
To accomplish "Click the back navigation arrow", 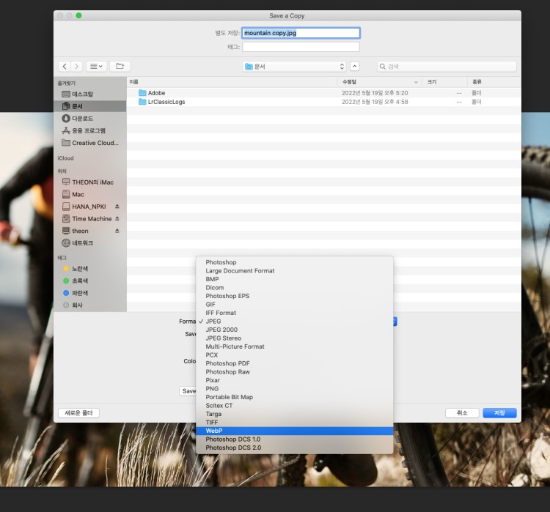I will pyautogui.click(x=64, y=67).
